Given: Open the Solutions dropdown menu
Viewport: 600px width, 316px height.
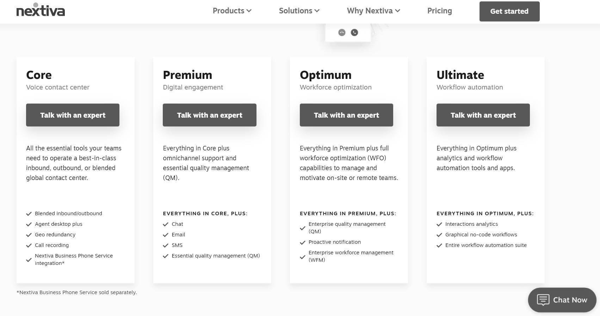Looking at the screenshot, I should pyautogui.click(x=299, y=11).
